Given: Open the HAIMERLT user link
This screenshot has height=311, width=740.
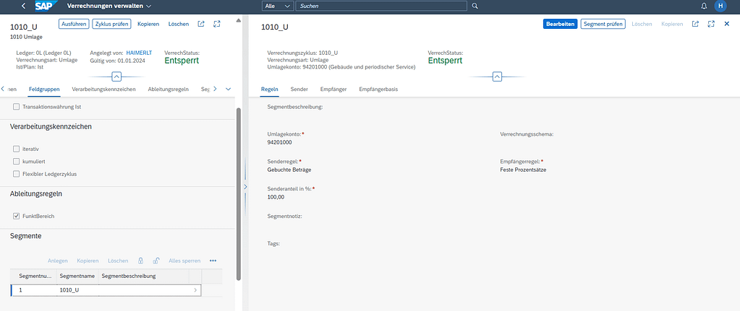Looking at the screenshot, I should [139, 53].
